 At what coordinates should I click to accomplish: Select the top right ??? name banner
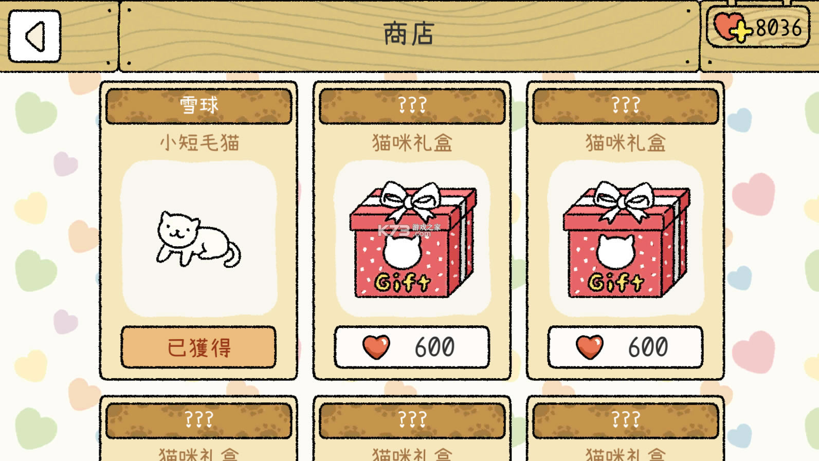tap(626, 106)
